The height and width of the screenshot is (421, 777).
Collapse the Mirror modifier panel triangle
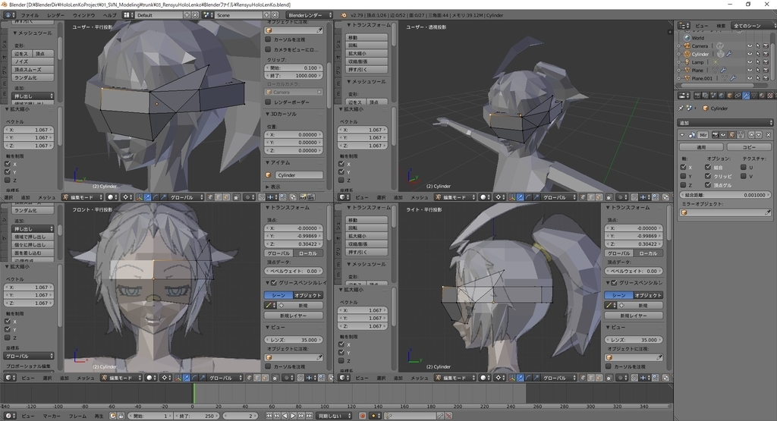coord(682,135)
